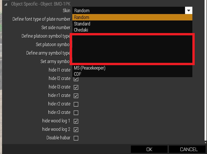Enable hide r2 crate checkbox
The image size is (207, 154).
pyautogui.click(x=76, y=104)
